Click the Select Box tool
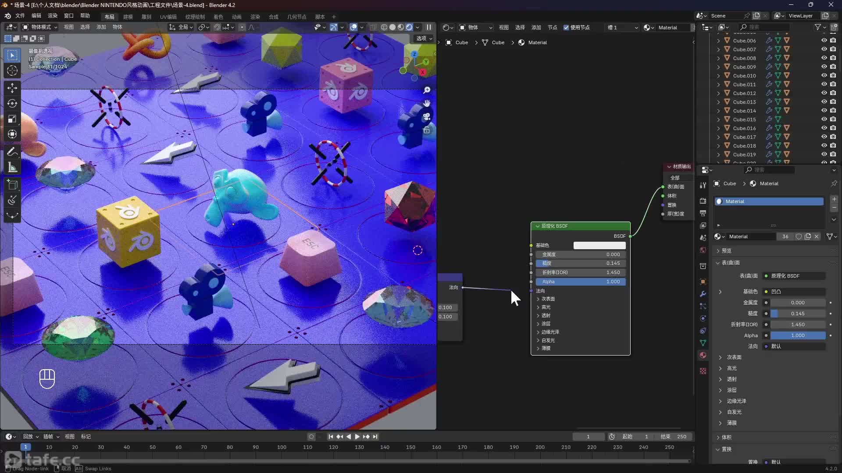This screenshot has width=842, height=473. click(x=12, y=55)
